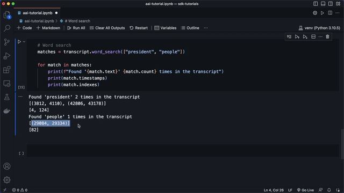344x193 pixels.
Task: Open the Docker whale view
Action: coord(7,111)
